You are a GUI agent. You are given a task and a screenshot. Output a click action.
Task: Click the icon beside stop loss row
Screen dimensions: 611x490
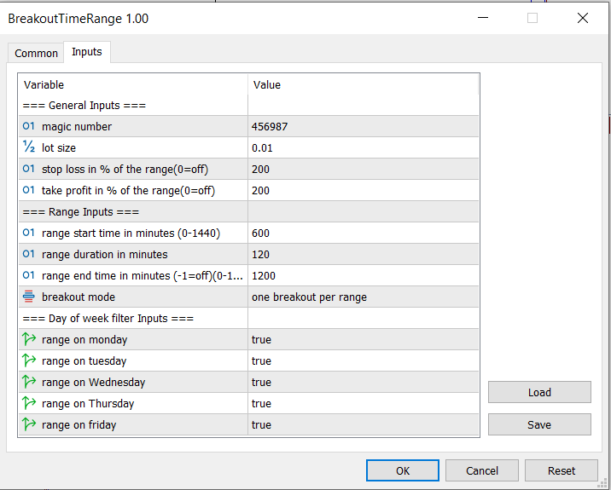tap(29, 169)
